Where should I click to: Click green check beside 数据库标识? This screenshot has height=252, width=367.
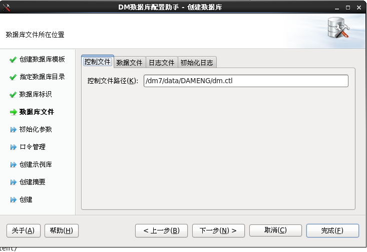click(13, 95)
